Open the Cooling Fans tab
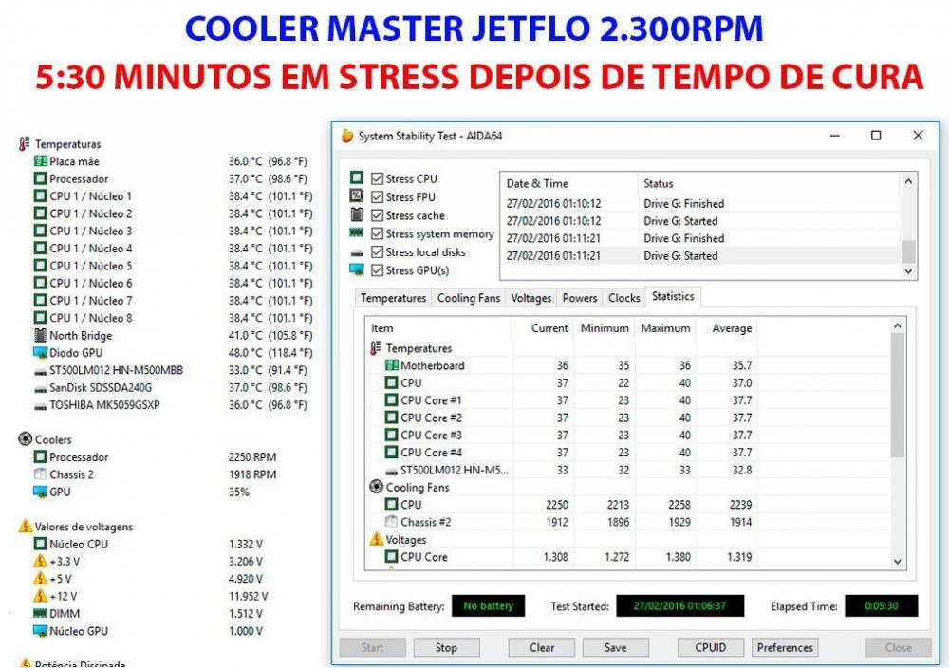This screenshot has width=949, height=668. [x=468, y=298]
